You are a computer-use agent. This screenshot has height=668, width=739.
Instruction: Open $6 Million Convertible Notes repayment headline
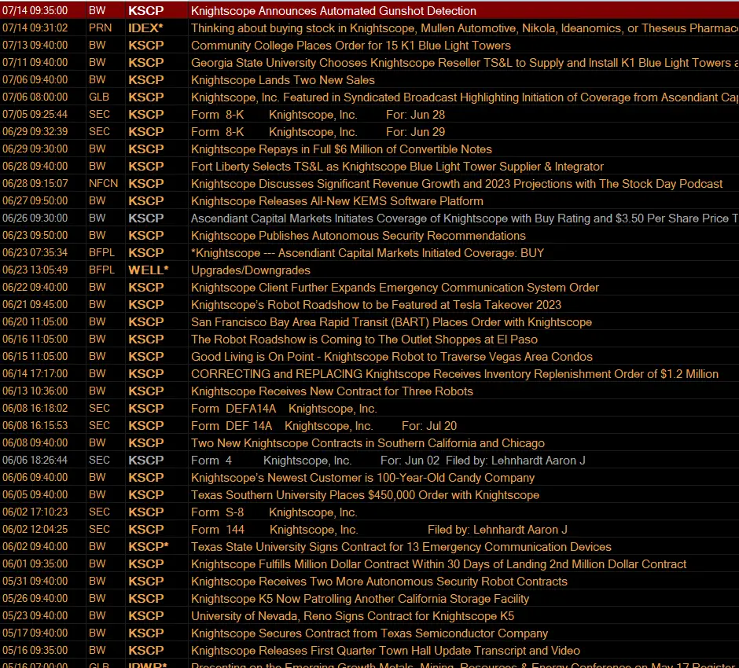click(341, 149)
